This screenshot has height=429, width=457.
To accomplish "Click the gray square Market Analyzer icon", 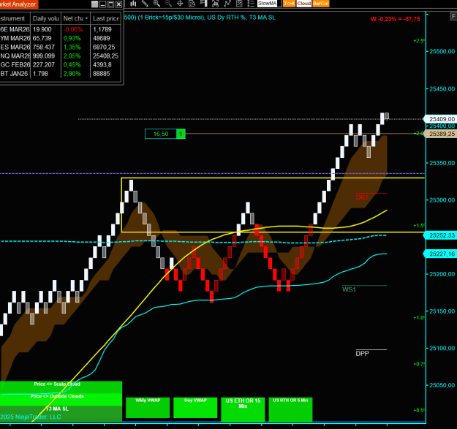I will coord(94,4).
